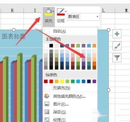Choose the Automatic (A) fill option
The height and width of the screenshot is (122, 130).
pos(70,31)
